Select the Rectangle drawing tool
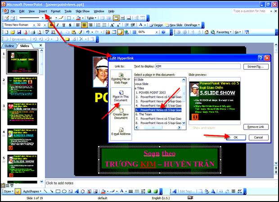279x202 pixels. (x=58, y=191)
